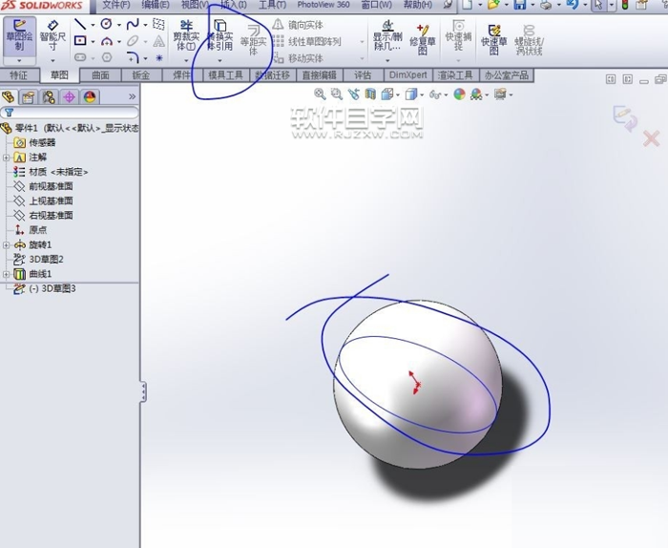This screenshot has height=548, width=668.
Task: Click Zoom to Fit magnifier icon
Action: (x=320, y=94)
